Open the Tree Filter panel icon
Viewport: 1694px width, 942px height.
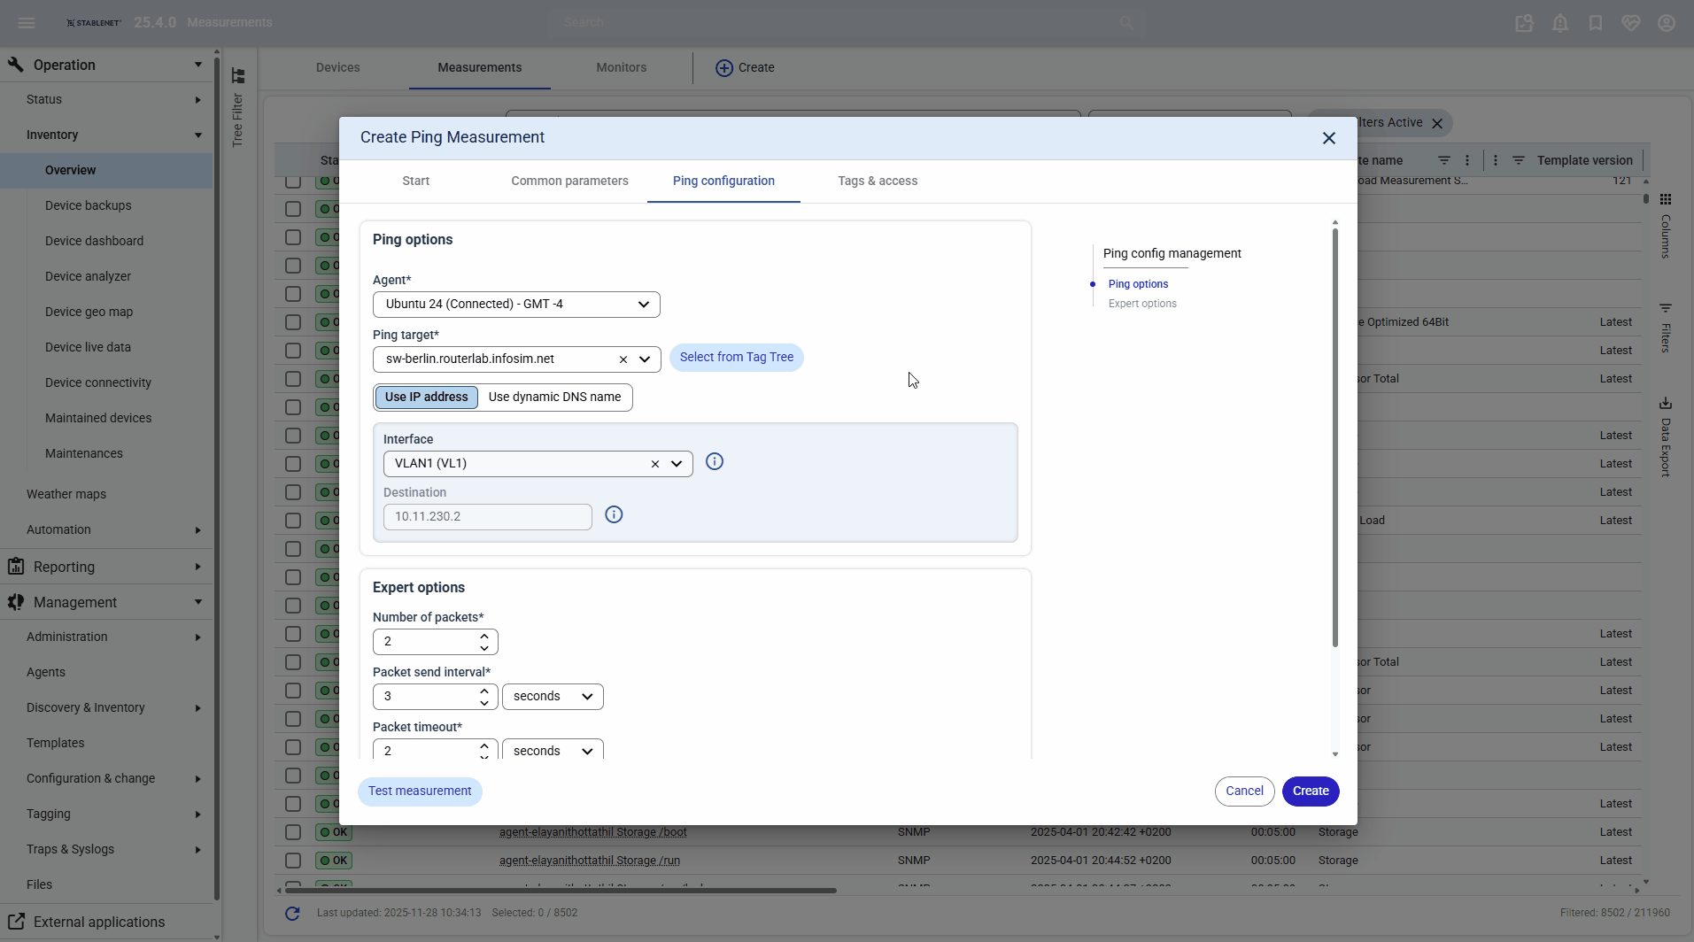click(x=237, y=76)
